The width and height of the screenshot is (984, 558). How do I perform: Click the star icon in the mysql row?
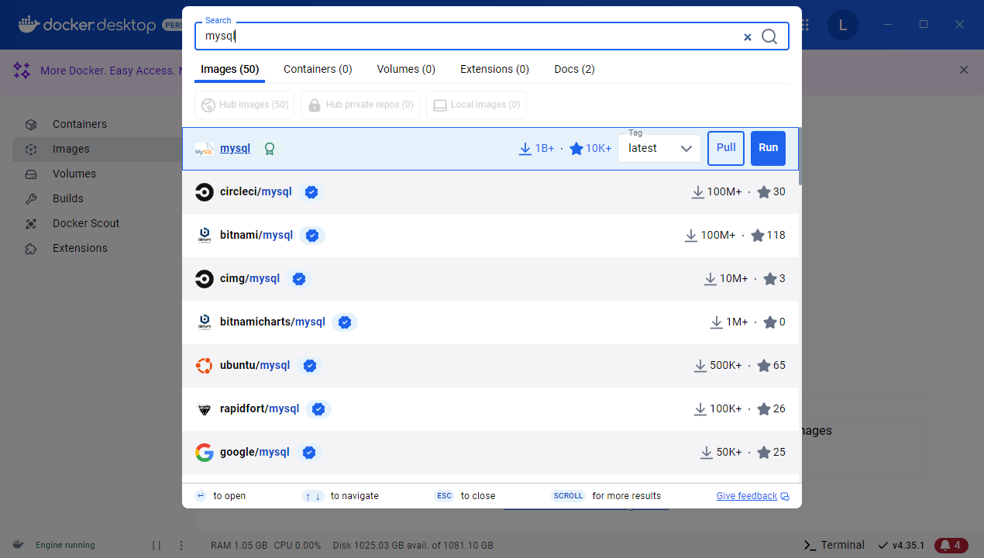pyautogui.click(x=576, y=149)
